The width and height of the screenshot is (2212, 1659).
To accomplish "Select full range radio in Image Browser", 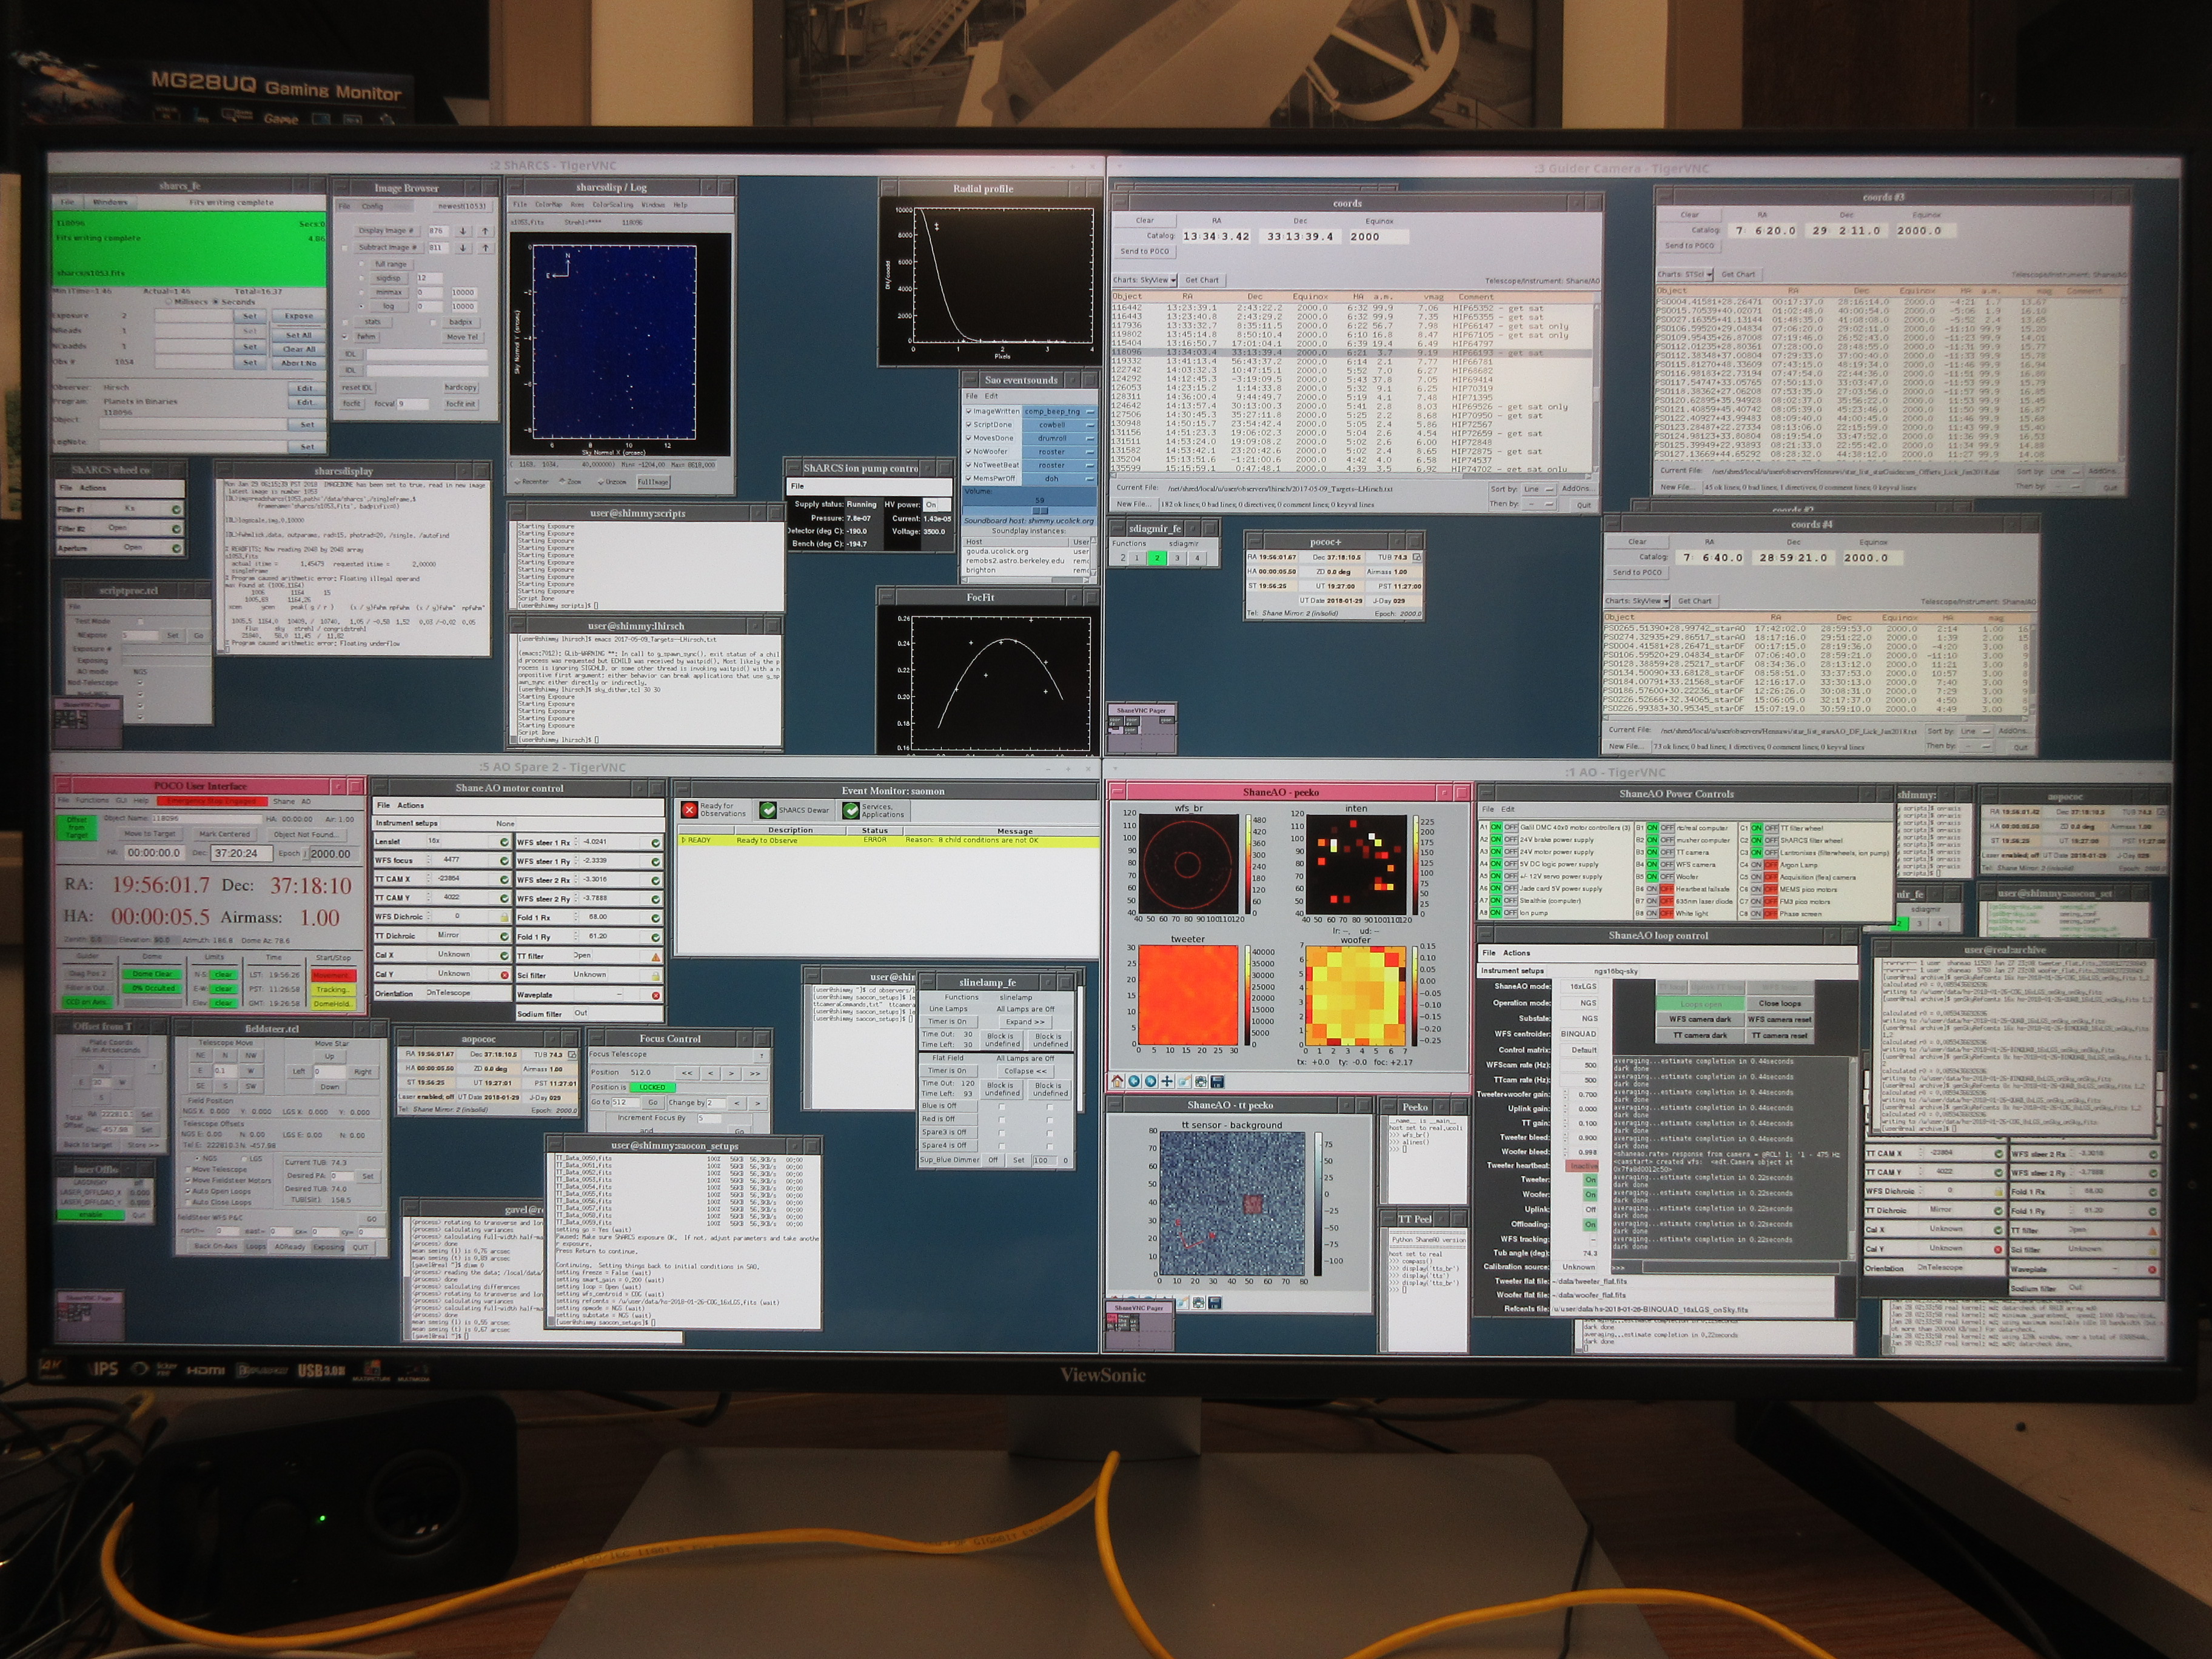I will (362, 264).
